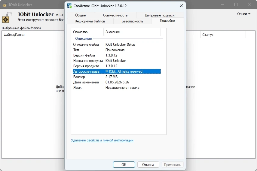Minimize the IObit Unlocker window
Viewport: 257px width, 171px height.
[x=222, y=4]
